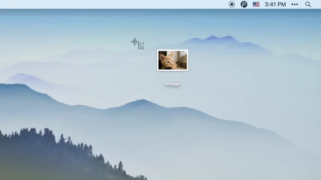This screenshot has width=321, height=180.
Task: Open Spotlight search magnifying glass
Action: pos(308,4)
